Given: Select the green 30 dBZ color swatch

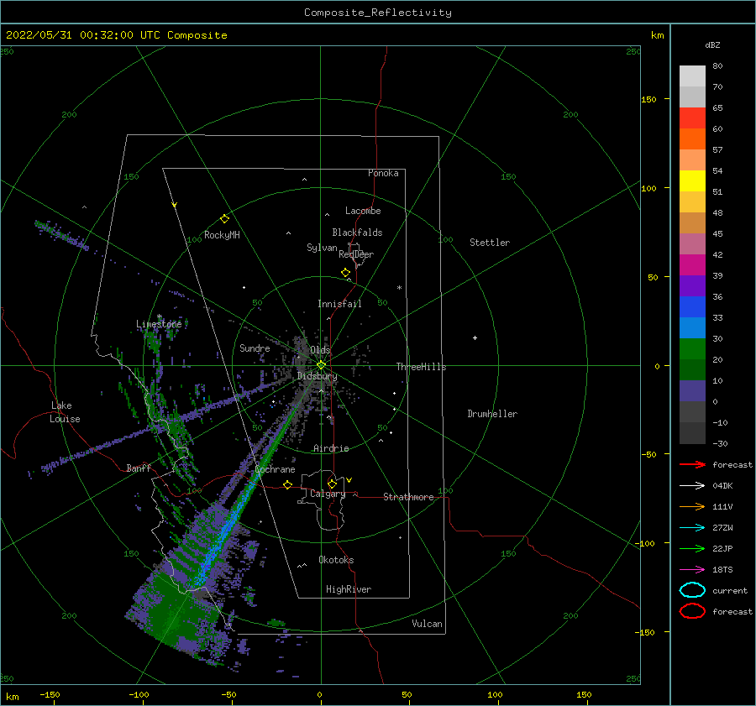Looking at the screenshot, I should (692, 349).
